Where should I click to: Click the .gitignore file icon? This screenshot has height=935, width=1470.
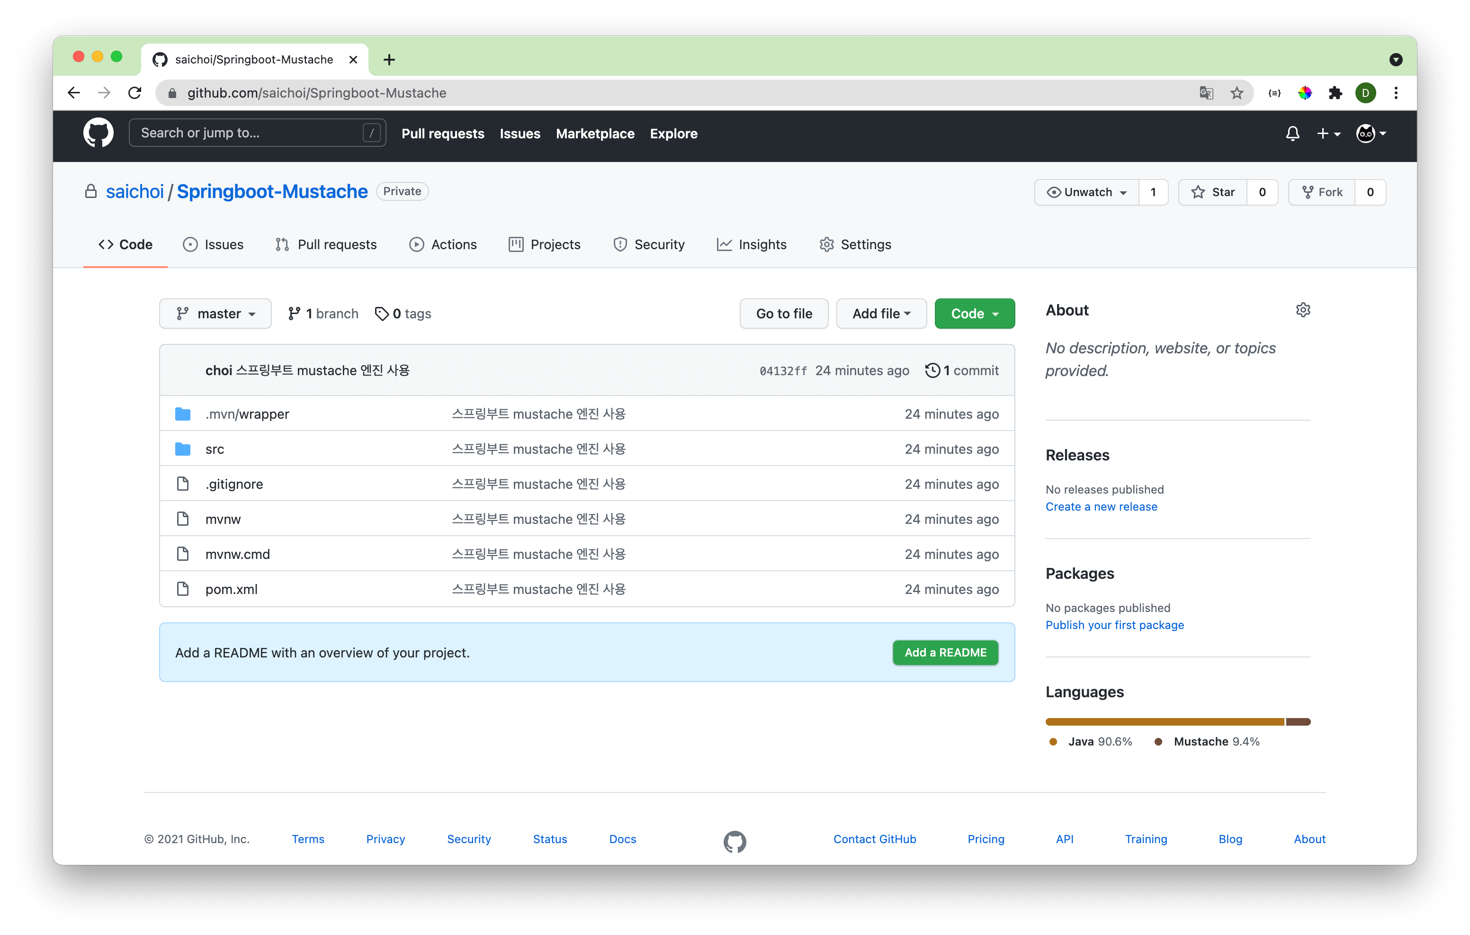pyautogui.click(x=182, y=484)
